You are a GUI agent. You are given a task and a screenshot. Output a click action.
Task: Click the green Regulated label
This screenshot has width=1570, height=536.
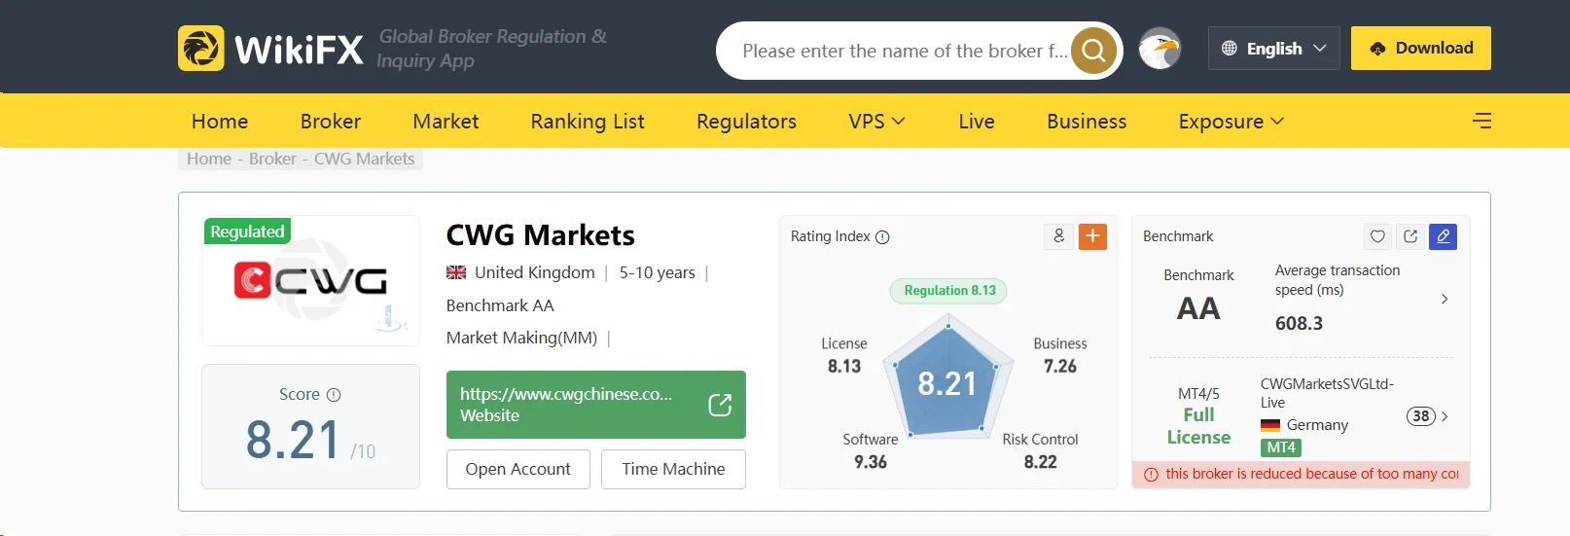point(247,232)
